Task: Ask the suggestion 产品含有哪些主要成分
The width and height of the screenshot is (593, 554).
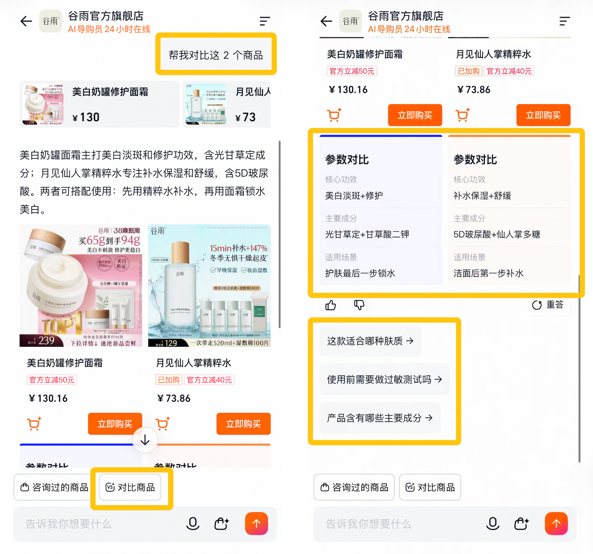Action: click(x=380, y=418)
